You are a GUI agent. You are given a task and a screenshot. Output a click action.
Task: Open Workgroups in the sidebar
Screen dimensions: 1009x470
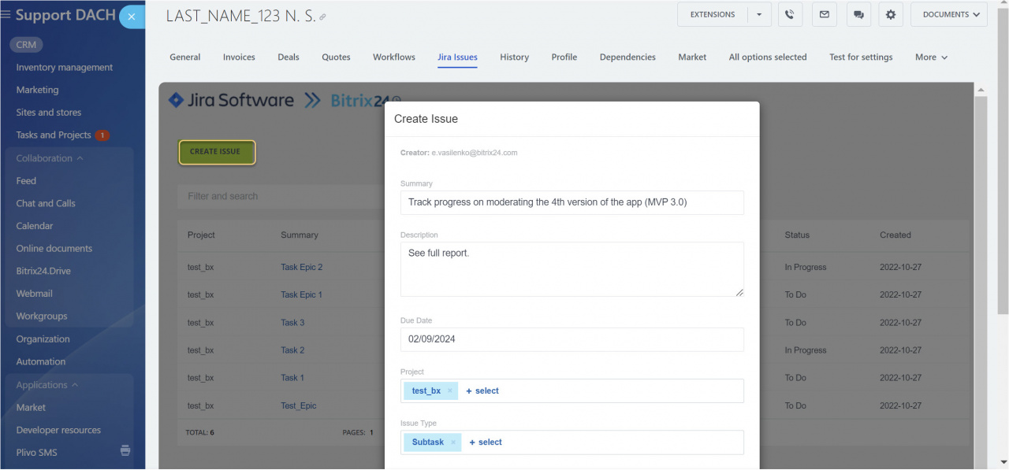click(x=42, y=316)
